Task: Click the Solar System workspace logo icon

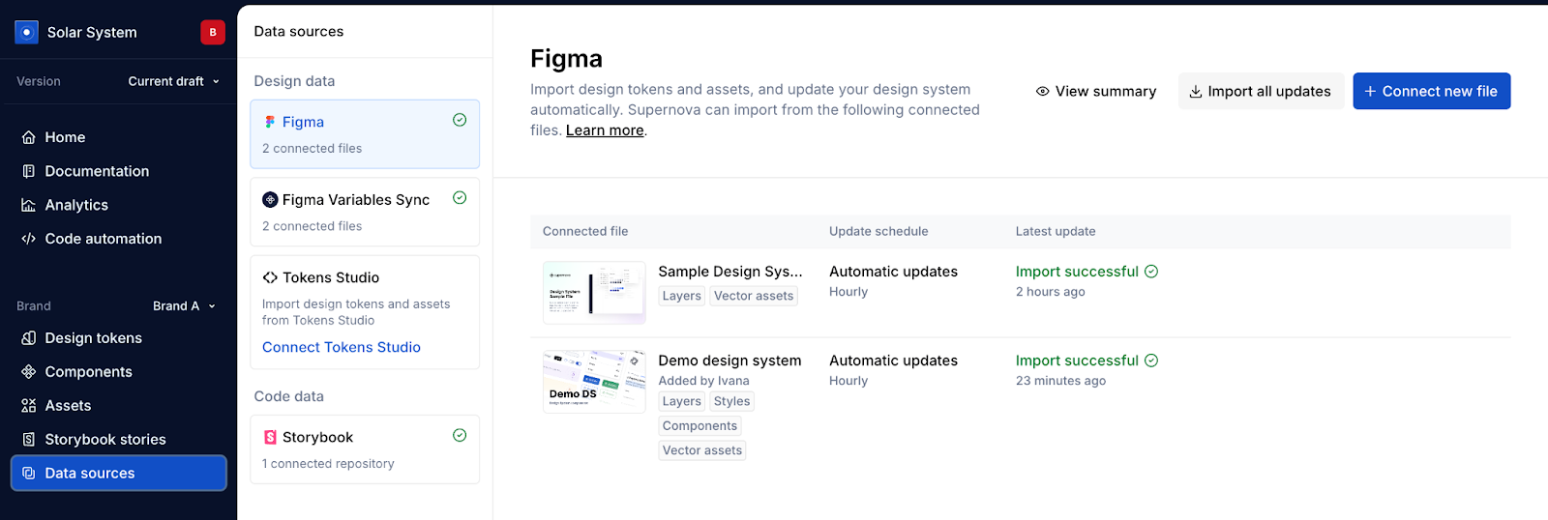Action: tap(26, 32)
